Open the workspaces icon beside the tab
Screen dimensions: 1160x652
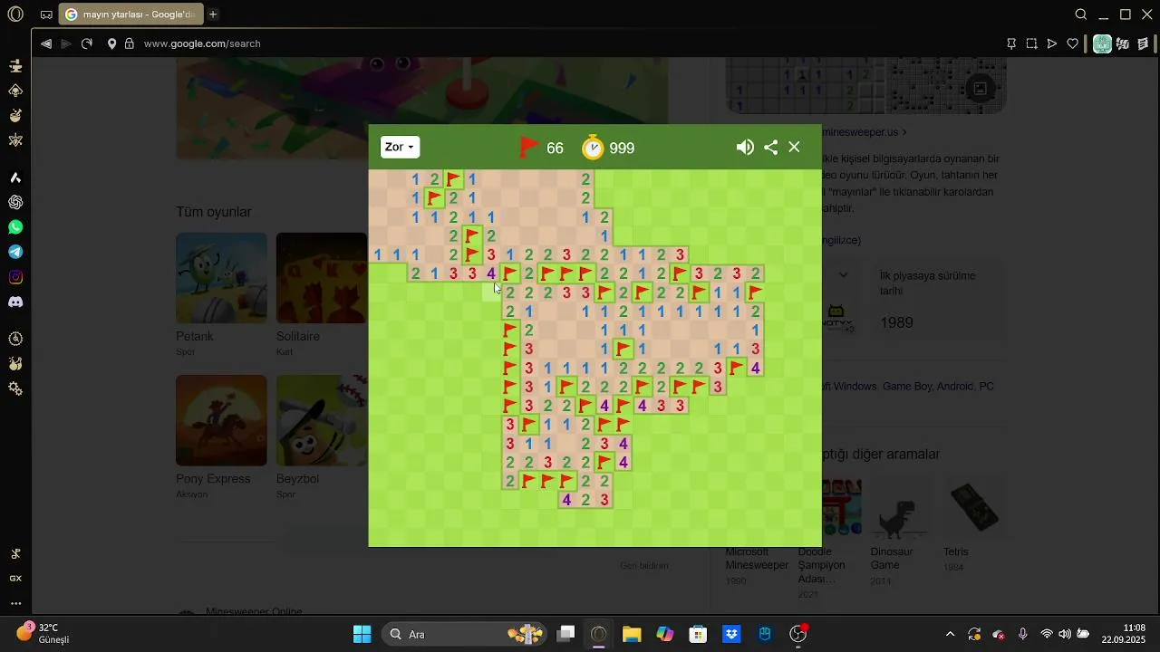tap(46, 14)
